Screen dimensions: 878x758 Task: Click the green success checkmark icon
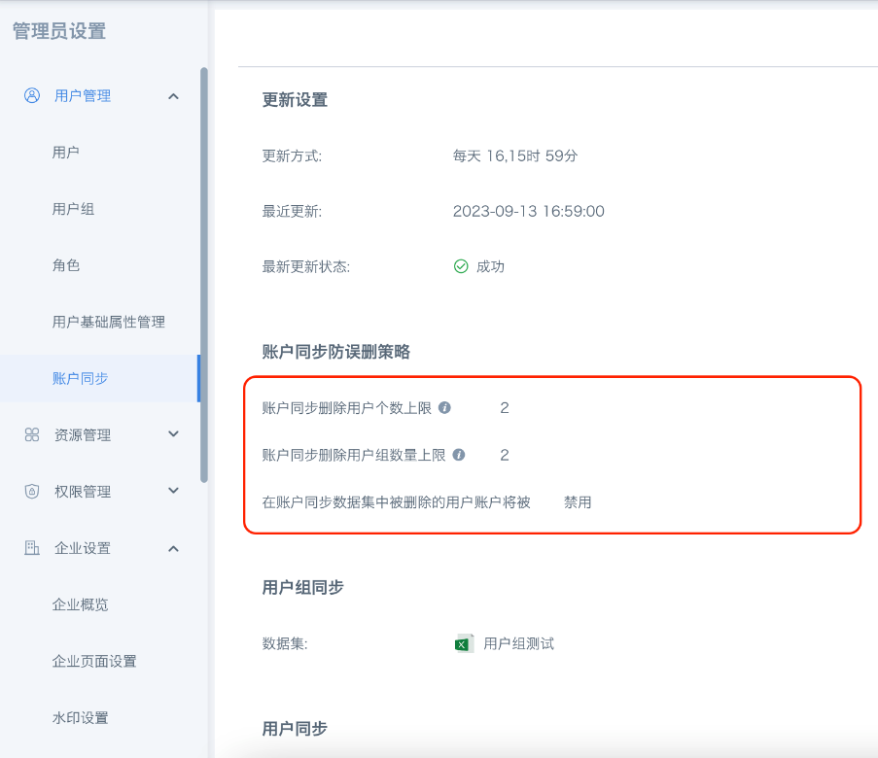coord(461,266)
